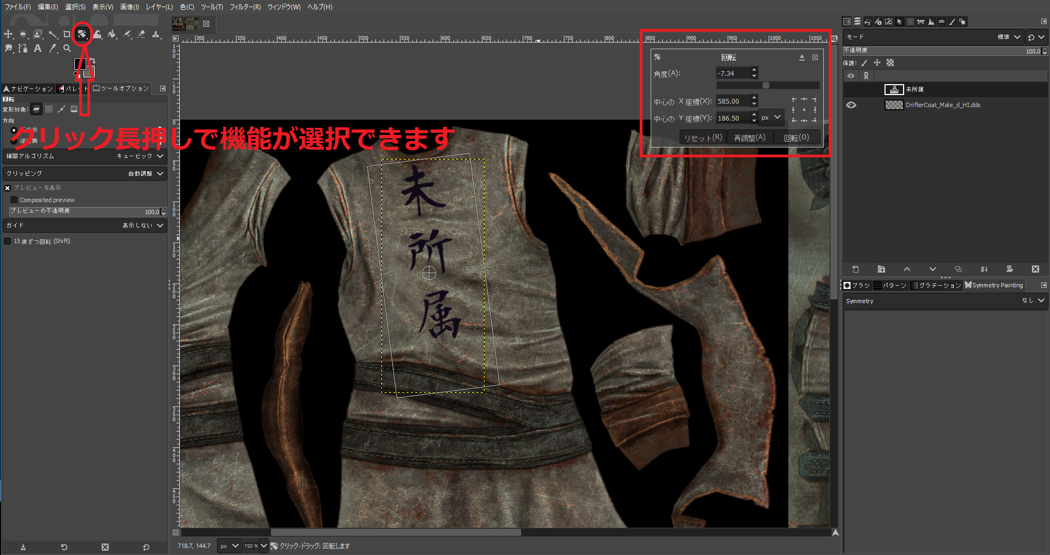Toggle lock alpha channel
The image size is (1050, 555).
[890, 63]
